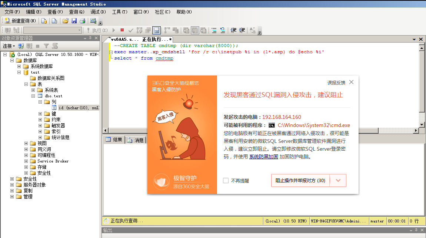This screenshot has height=238, width=426.
Task: Click the 误报反馈 link in the 360 dialog
Action: pyautogui.click(x=336, y=83)
